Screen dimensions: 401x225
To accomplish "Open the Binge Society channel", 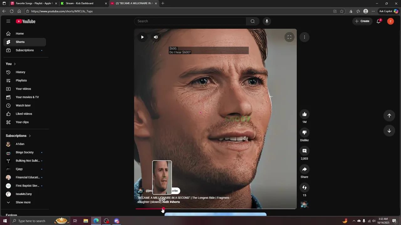I will (25, 152).
